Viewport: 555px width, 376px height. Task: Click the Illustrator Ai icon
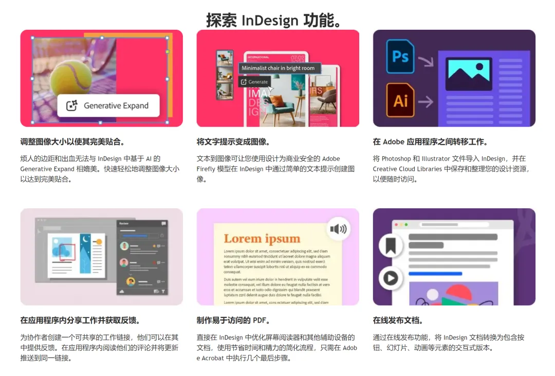(x=400, y=101)
